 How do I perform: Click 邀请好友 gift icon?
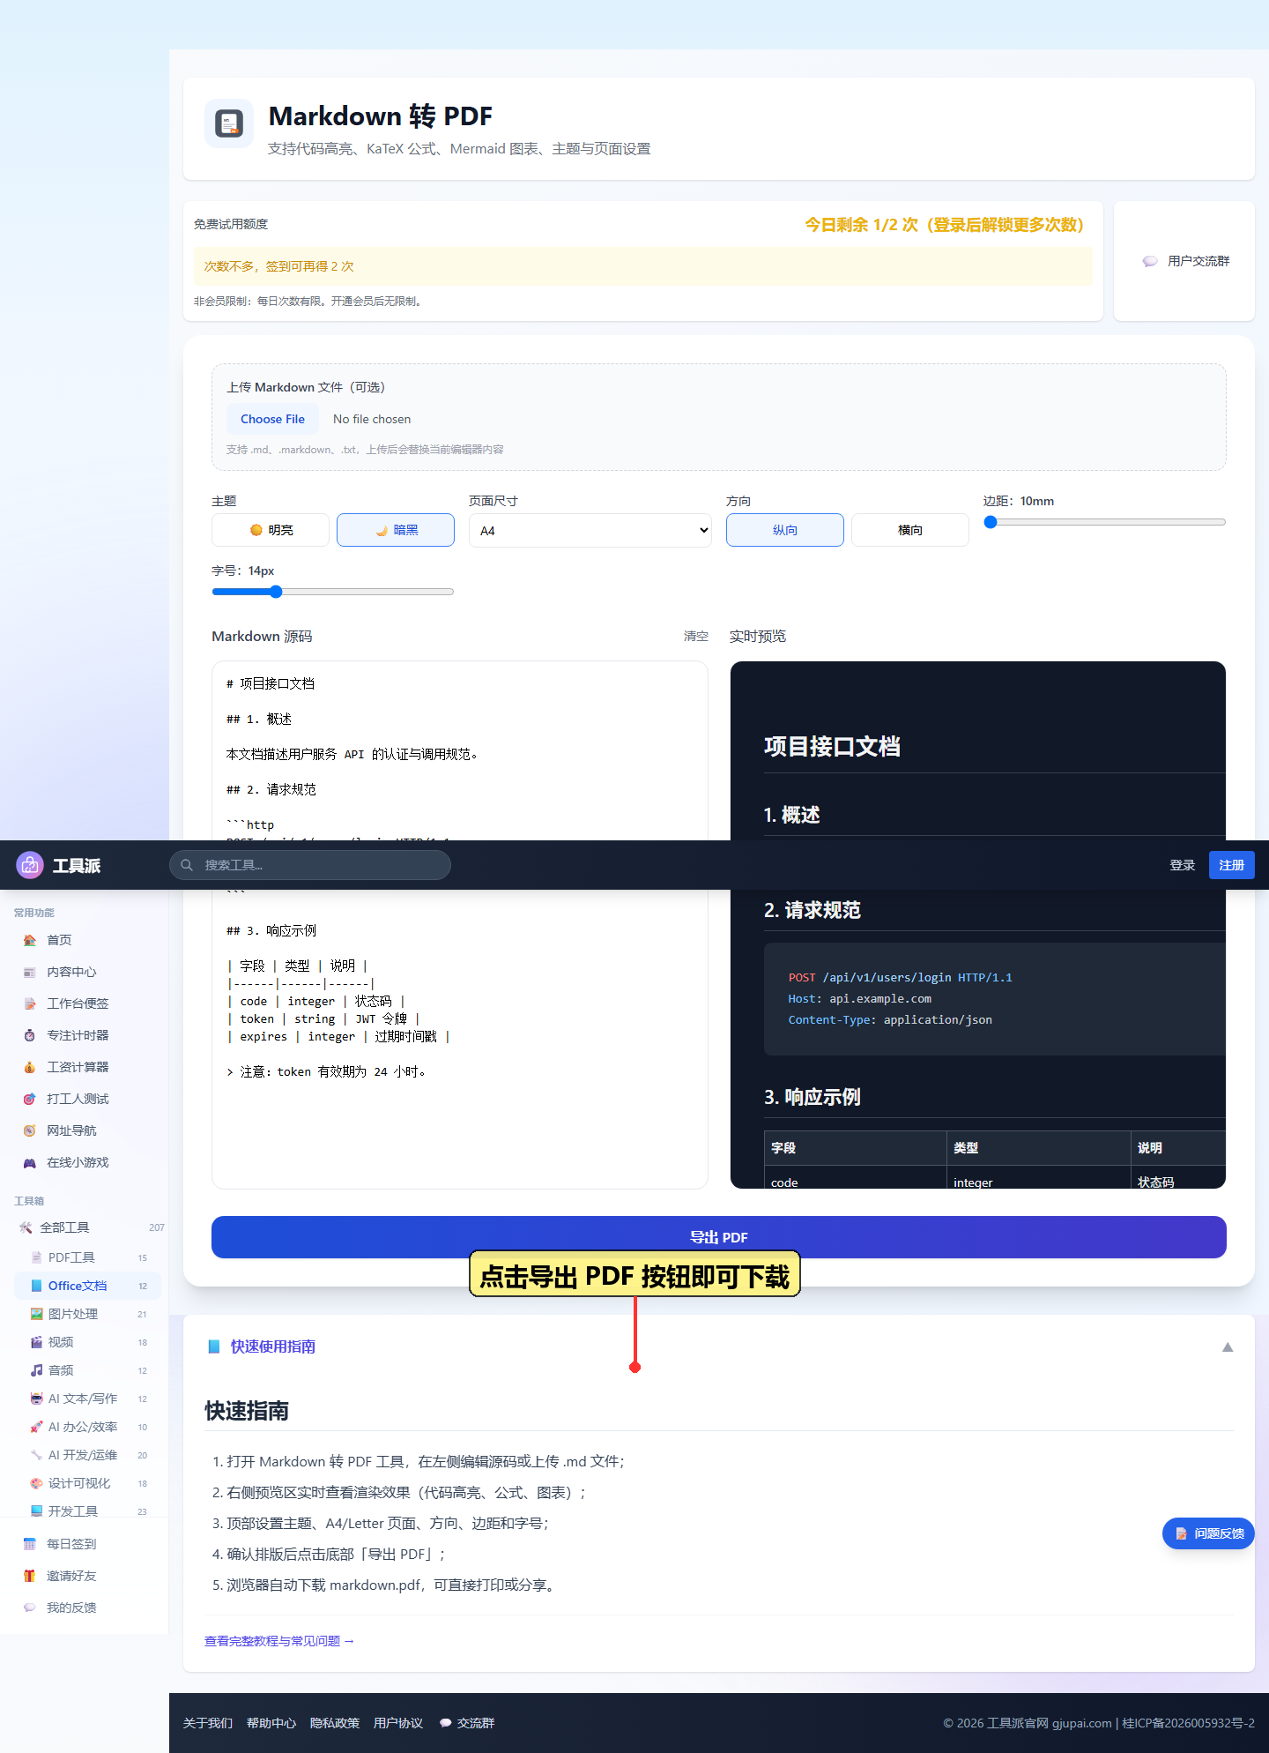(x=30, y=1576)
